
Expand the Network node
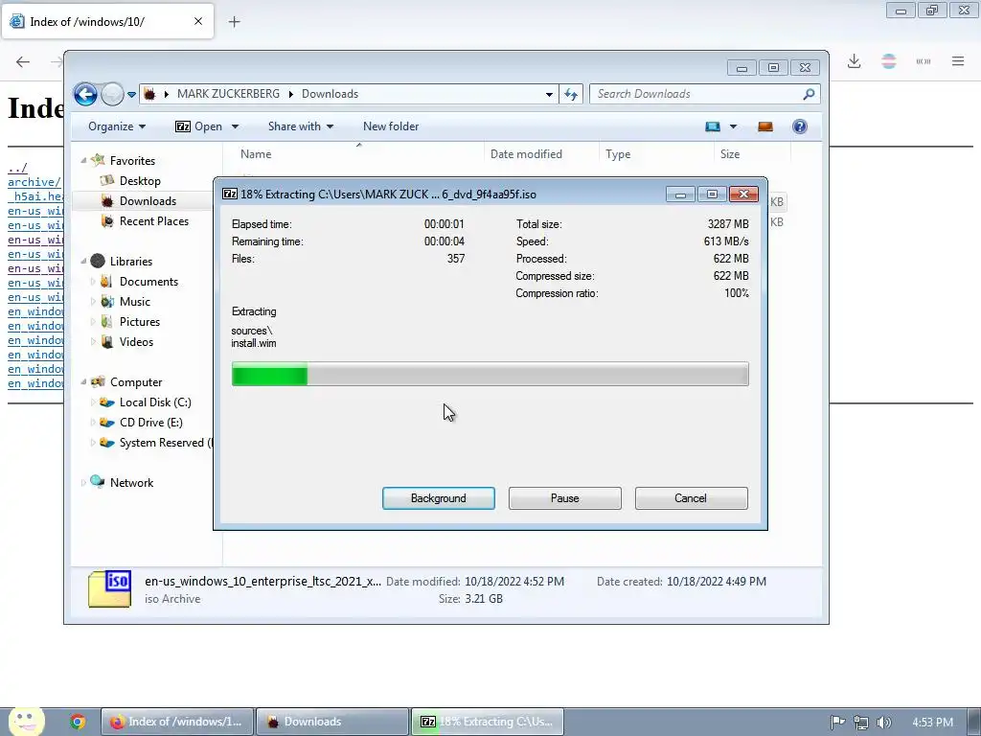tap(83, 483)
